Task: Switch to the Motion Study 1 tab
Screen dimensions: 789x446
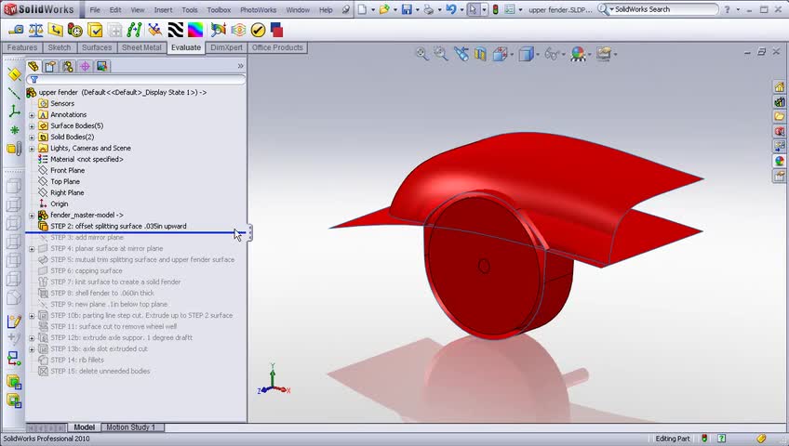Action: point(130,427)
